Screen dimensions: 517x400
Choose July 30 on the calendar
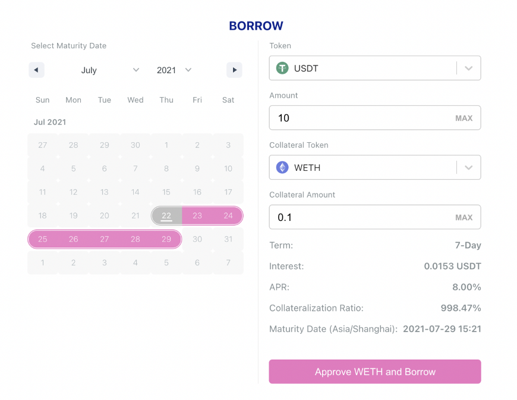(x=197, y=239)
